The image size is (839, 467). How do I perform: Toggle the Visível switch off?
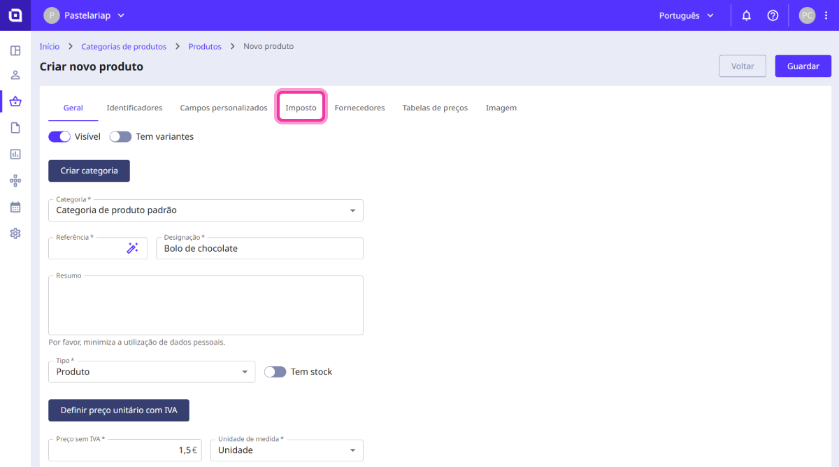coord(59,137)
